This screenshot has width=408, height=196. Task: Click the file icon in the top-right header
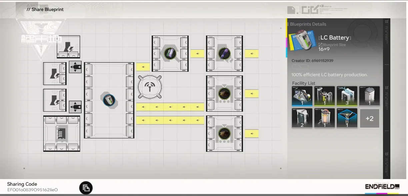click(291, 10)
